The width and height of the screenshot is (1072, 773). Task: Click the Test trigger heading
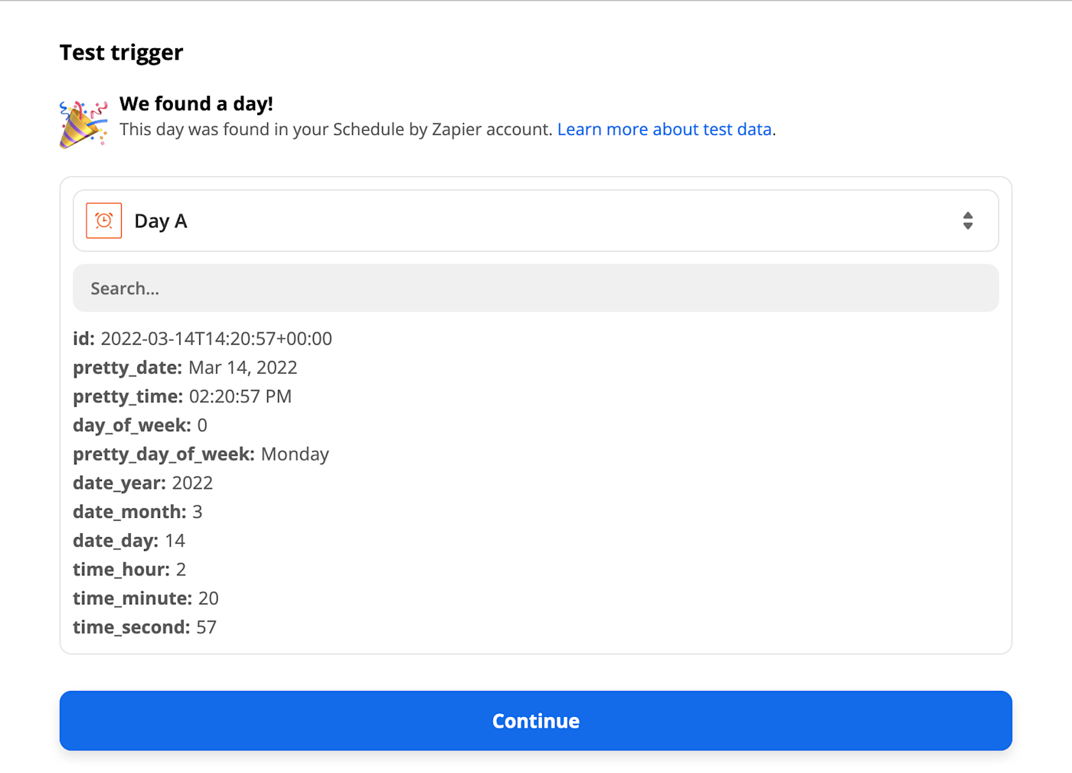pyautogui.click(x=122, y=53)
